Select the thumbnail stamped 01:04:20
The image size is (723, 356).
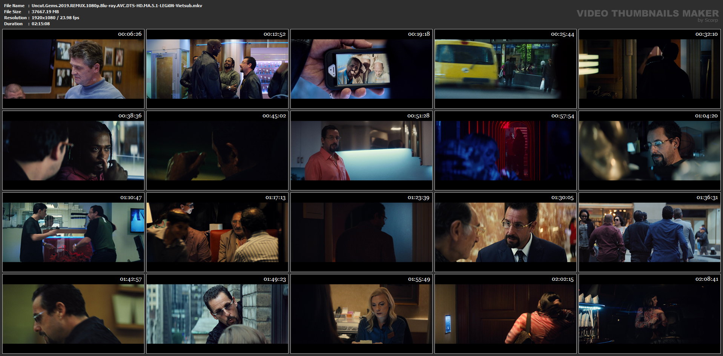point(649,151)
